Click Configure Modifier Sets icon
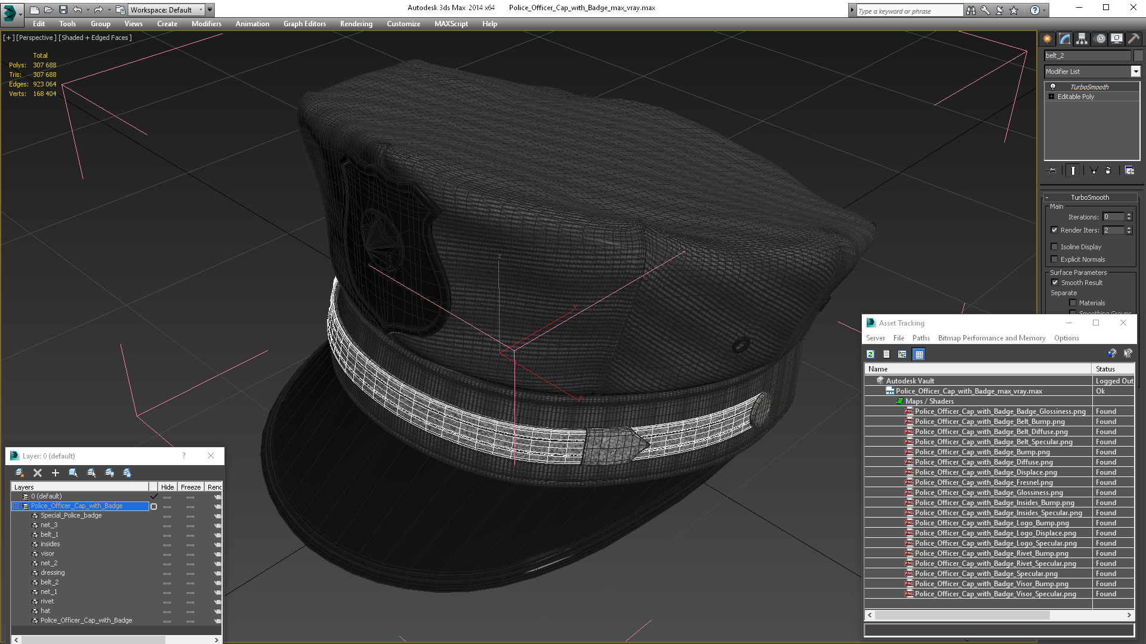The width and height of the screenshot is (1146, 644). point(1129,171)
